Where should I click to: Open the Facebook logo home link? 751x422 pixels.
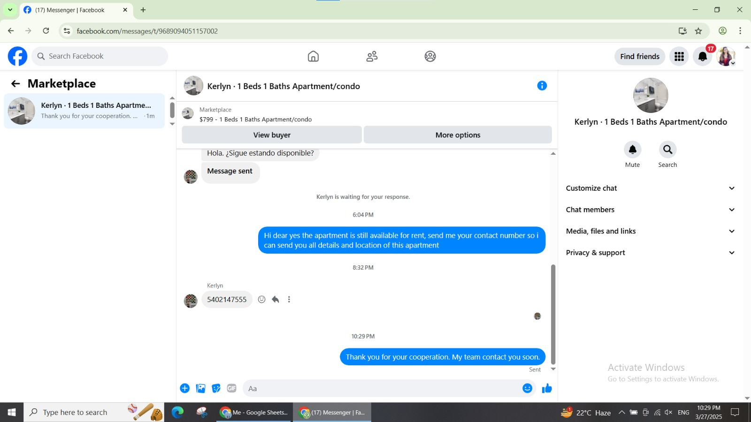[x=17, y=56]
